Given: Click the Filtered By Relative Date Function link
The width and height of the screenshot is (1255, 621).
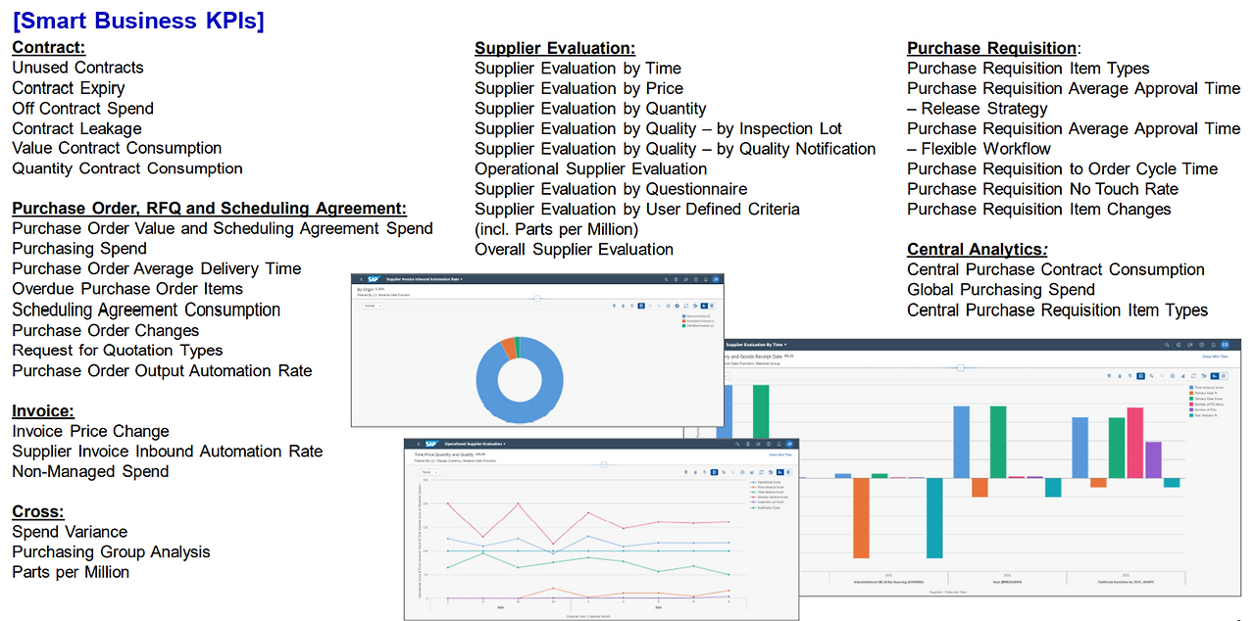Looking at the screenshot, I should click(383, 294).
